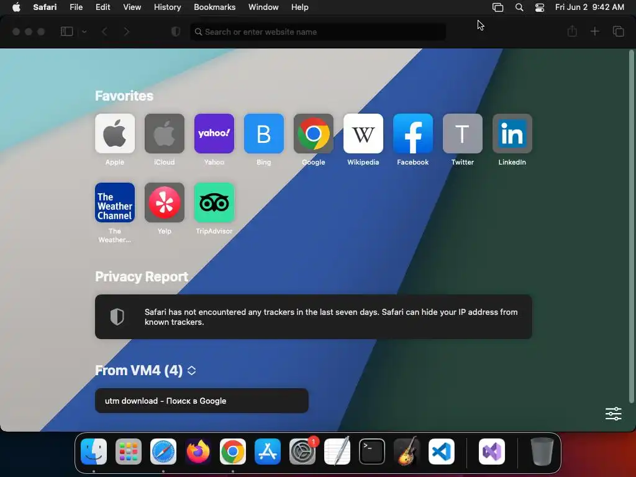Image resolution: width=636 pixels, height=477 pixels.
Task: Open the View menu
Action: click(132, 7)
